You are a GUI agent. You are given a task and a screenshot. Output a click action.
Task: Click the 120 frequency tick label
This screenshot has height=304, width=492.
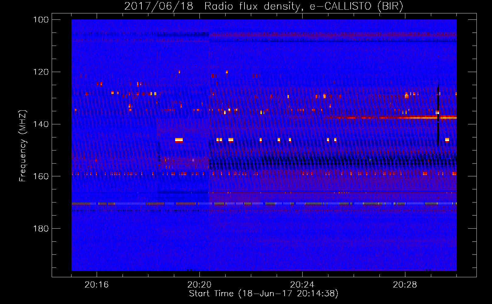41,72
